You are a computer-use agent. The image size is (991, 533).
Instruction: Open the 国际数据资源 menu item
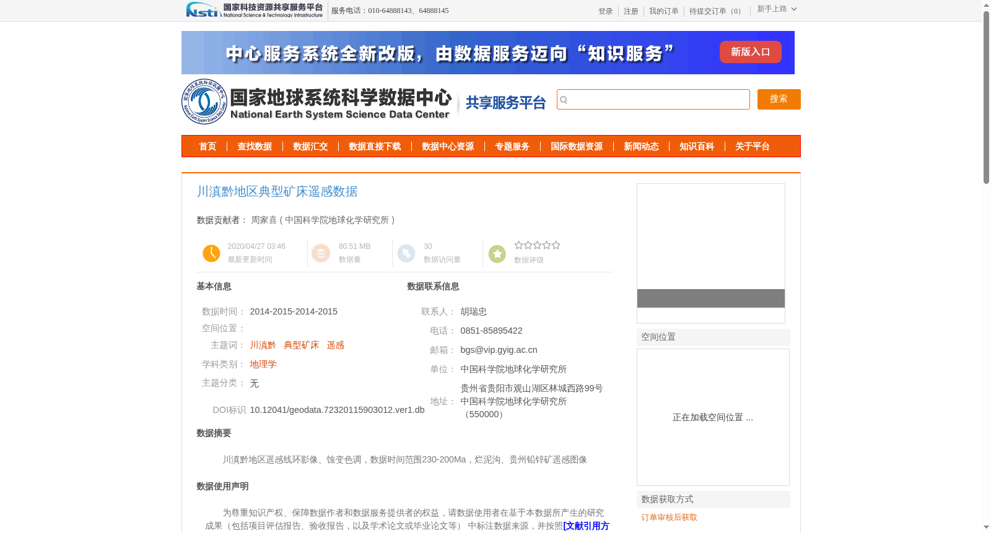[577, 147]
